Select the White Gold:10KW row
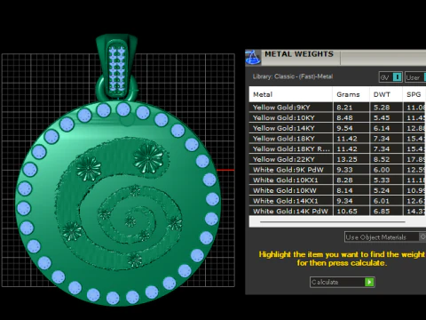The image size is (426, 320). [x=337, y=190]
